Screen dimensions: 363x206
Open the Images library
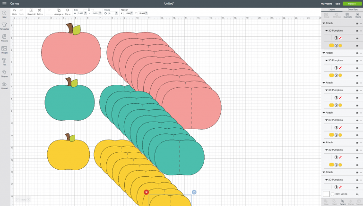tap(4, 49)
